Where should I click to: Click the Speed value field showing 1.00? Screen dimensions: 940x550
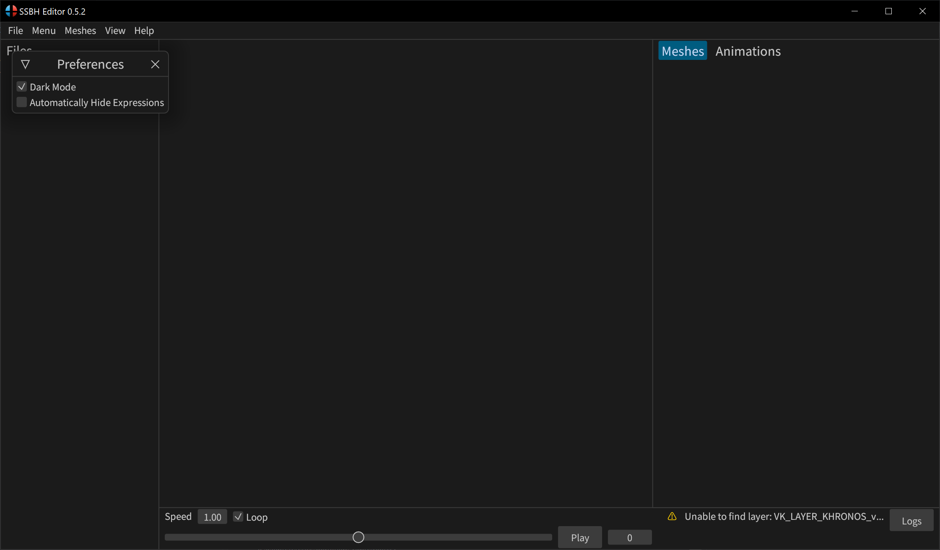pyautogui.click(x=212, y=516)
